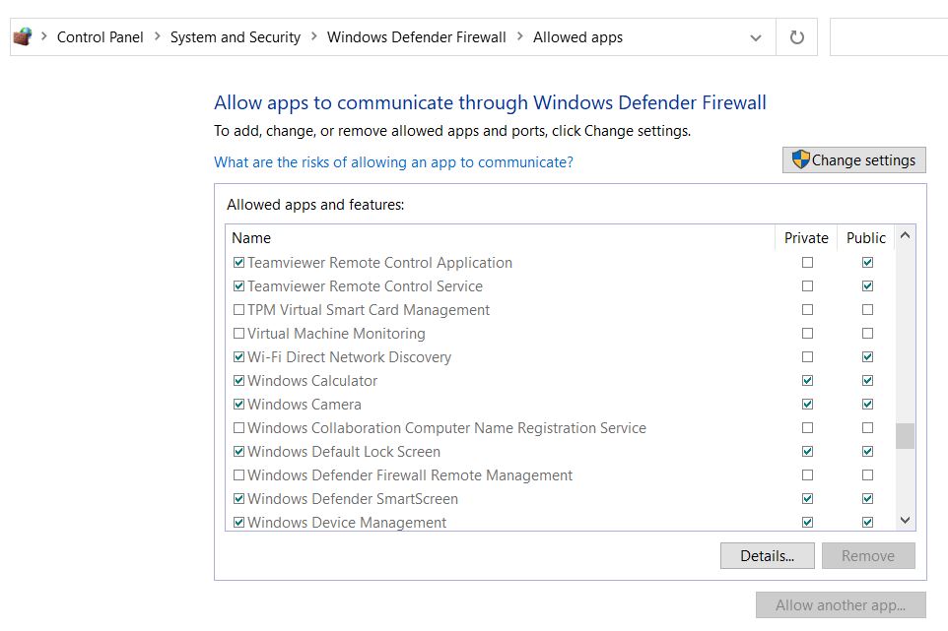Click scroll down arrow of apps list
Image resolution: width=948 pixels, height=631 pixels.
pos(905,520)
